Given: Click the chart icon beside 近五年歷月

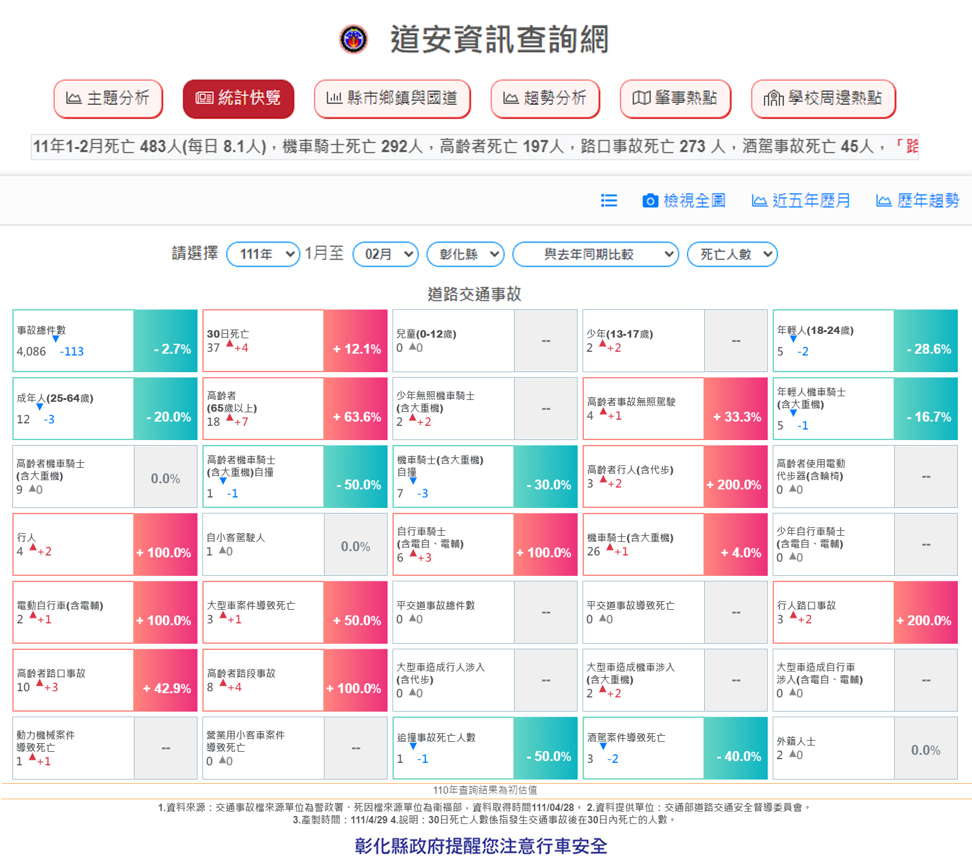Looking at the screenshot, I should (759, 201).
